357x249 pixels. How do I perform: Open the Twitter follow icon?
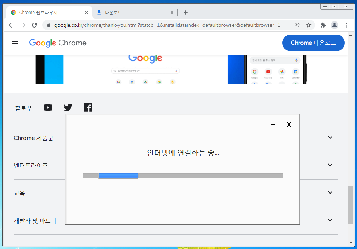68,107
